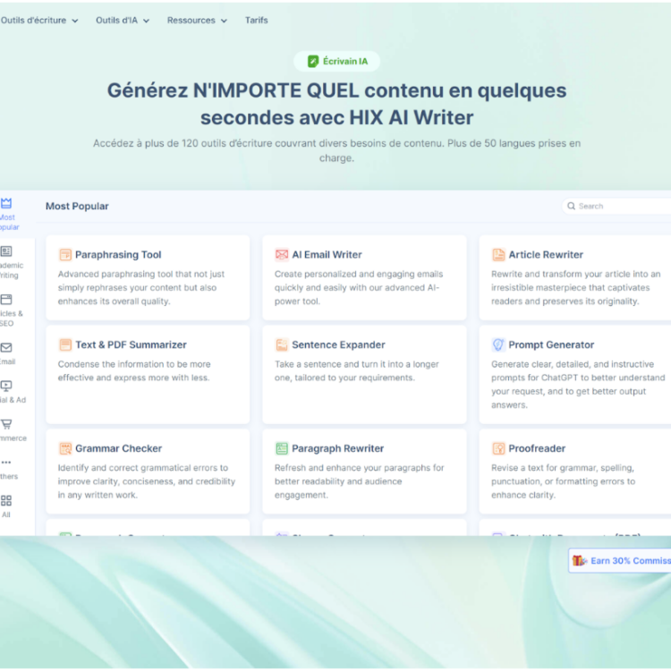The height and width of the screenshot is (671, 671).
Task: Select the Academic Writing sidebar icon
Action: tap(6, 251)
